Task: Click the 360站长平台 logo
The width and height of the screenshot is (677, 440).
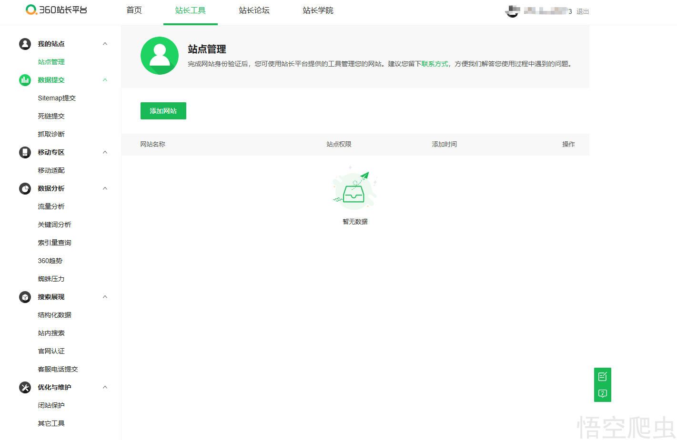Action: (56, 10)
